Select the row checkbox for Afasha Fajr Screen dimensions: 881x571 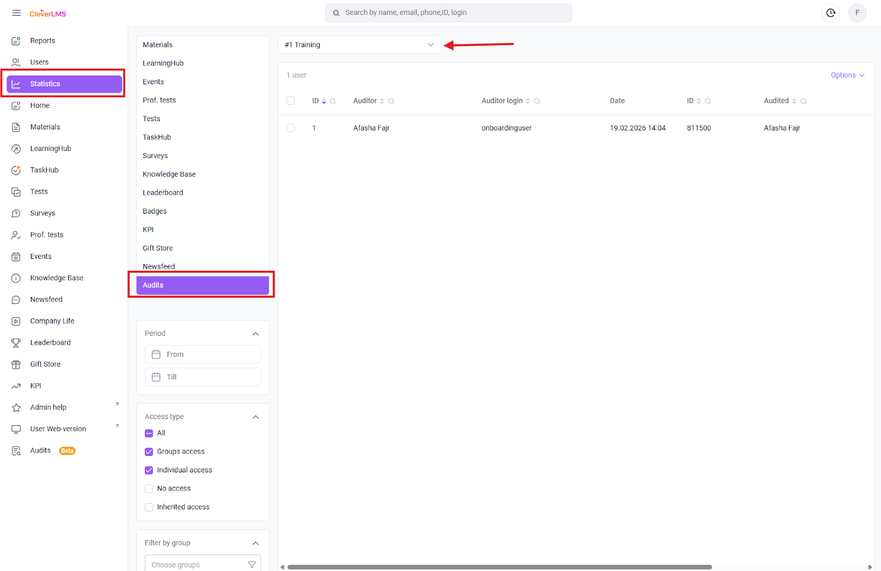291,128
